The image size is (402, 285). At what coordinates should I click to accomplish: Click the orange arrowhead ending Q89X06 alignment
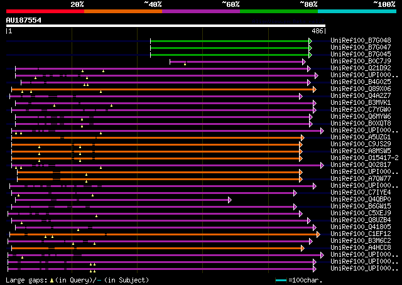[315, 89]
